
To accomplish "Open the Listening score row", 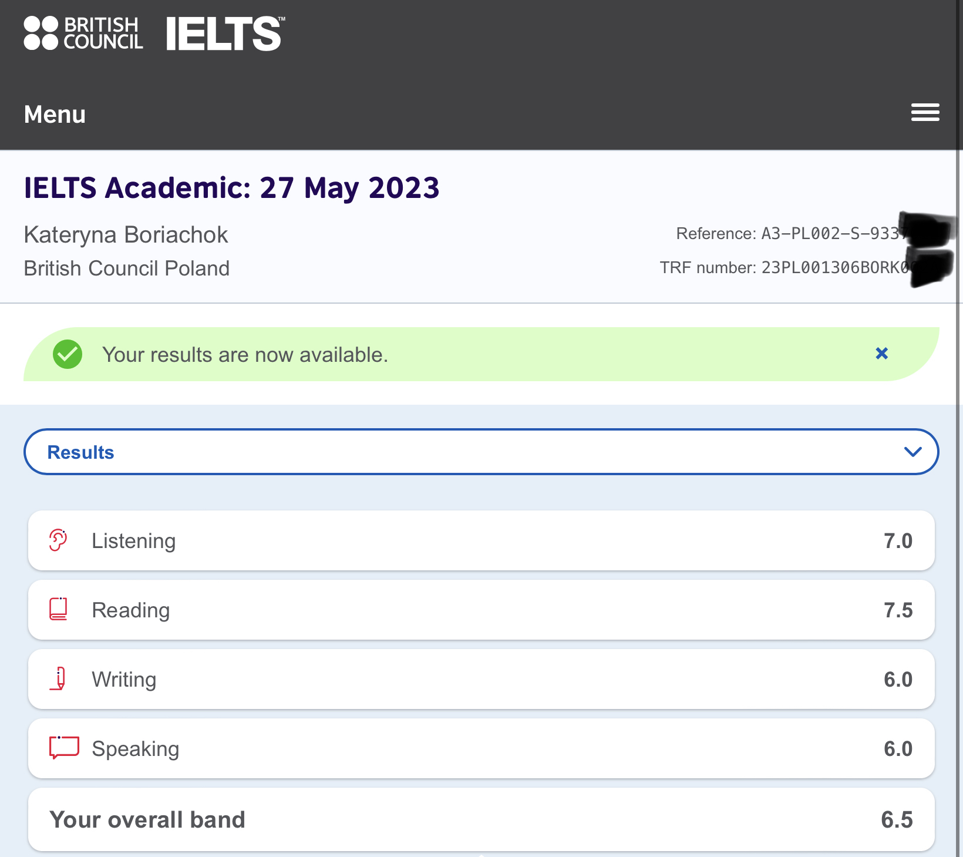I will (x=481, y=540).
